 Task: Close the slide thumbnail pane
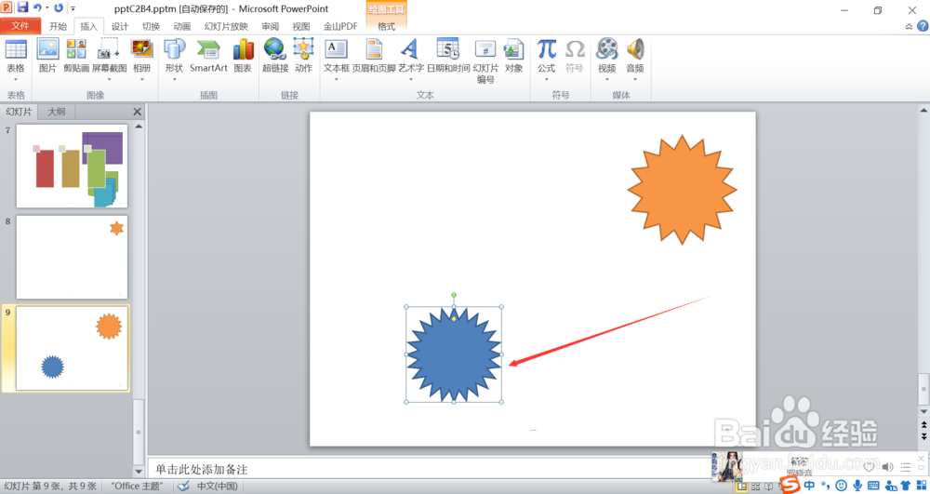click(x=137, y=112)
